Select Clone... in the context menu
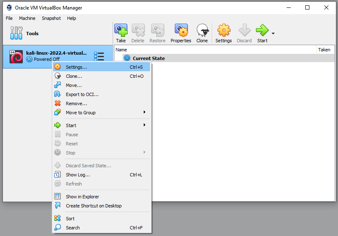 click(x=74, y=76)
